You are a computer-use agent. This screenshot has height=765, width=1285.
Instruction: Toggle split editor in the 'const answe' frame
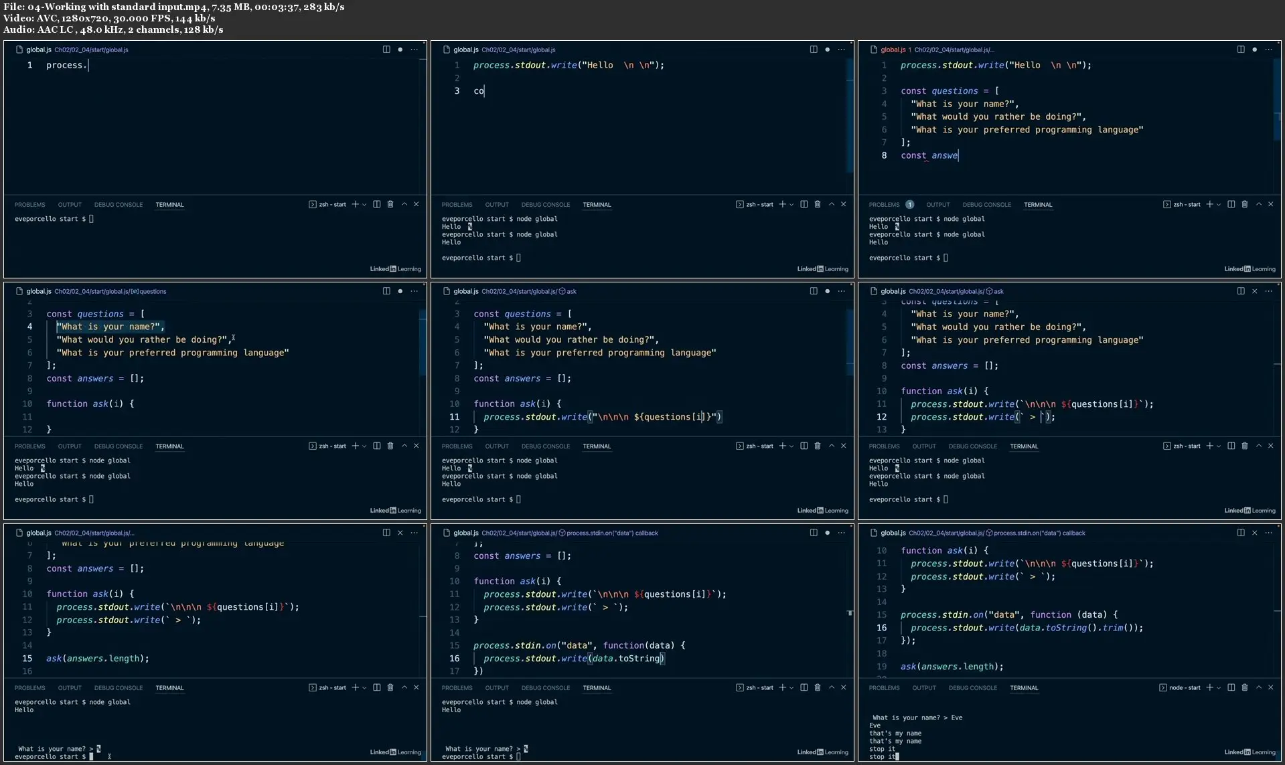1241,50
